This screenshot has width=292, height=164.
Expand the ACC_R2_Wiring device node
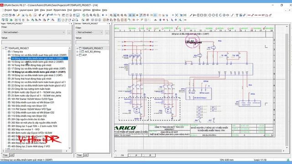pyautogui.click(x=77, y=51)
